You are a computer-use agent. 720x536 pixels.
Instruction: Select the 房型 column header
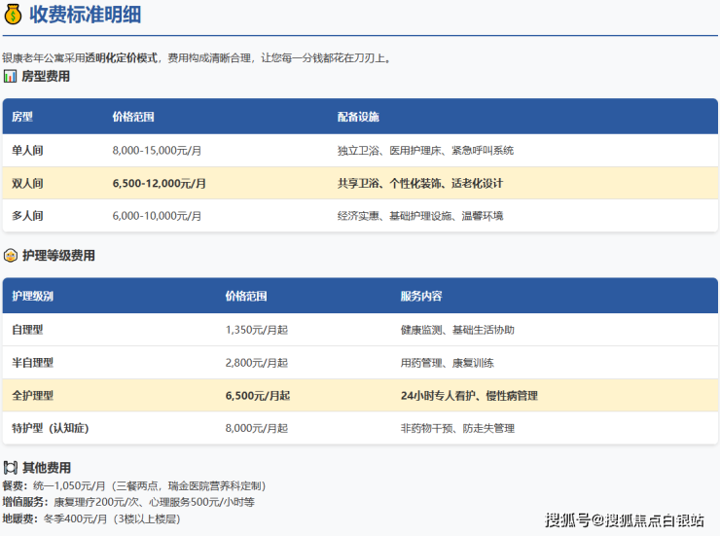tap(22, 118)
